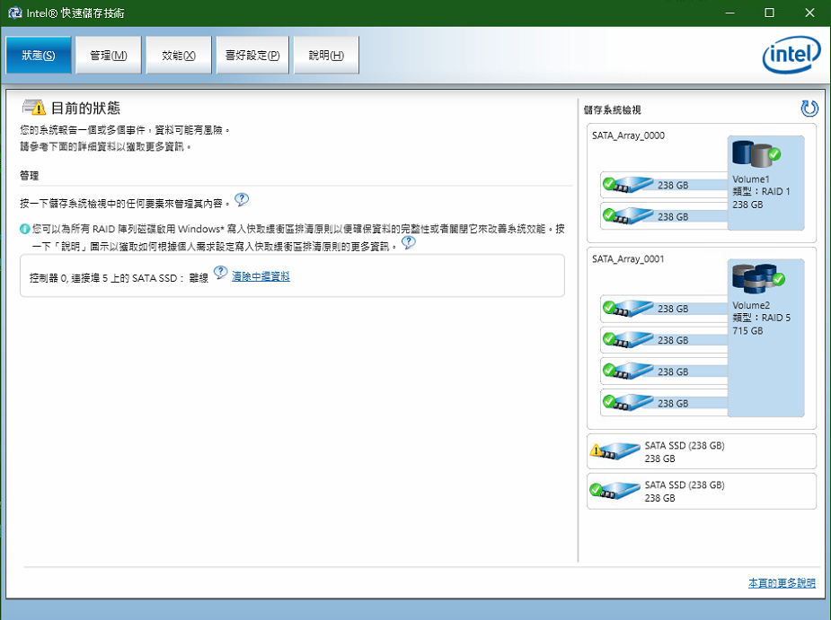Open the 說明(H) help tab

pos(326,55)
